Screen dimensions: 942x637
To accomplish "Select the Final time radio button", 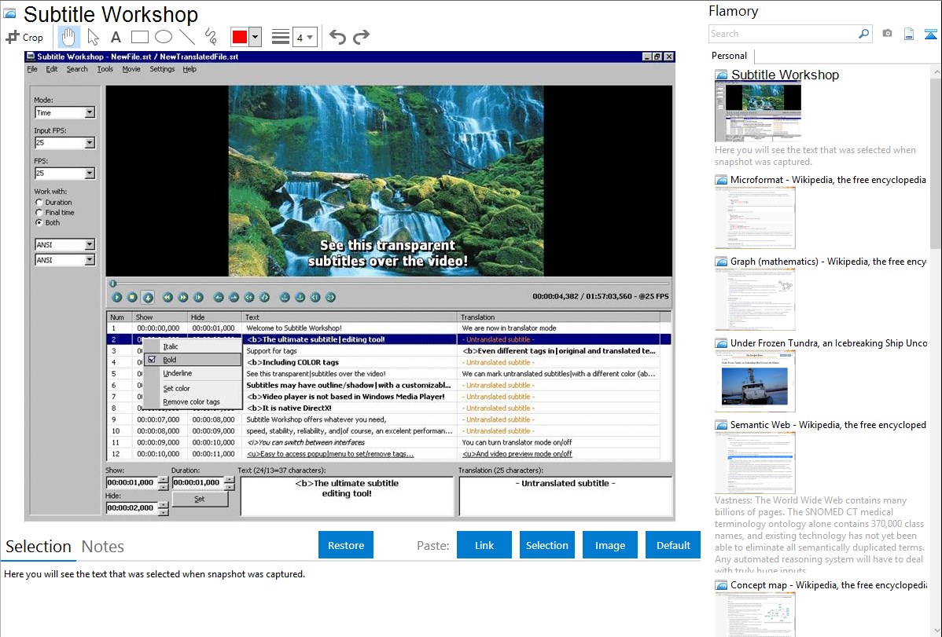I will (39, 213).
